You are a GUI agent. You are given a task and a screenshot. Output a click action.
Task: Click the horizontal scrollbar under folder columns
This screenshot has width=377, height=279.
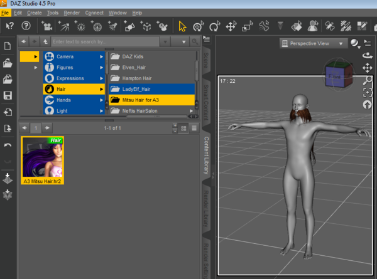(157, 117)
